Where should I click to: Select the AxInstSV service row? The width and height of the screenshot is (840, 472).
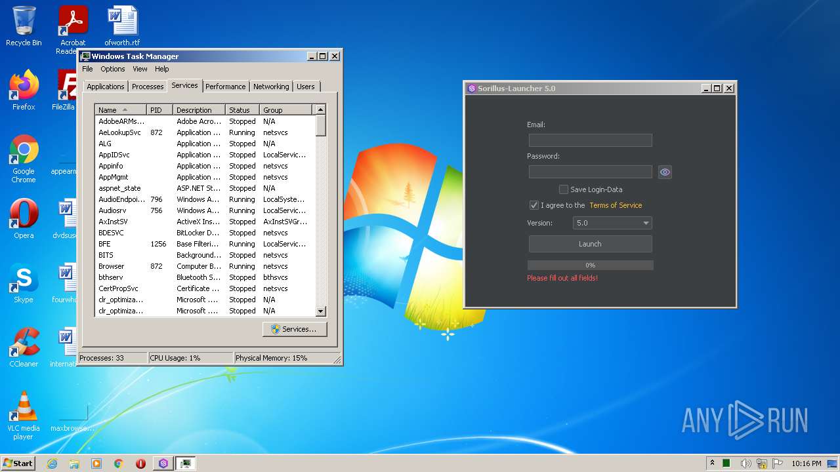[205, 222]
